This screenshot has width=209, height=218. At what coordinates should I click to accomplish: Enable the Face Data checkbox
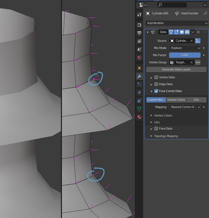156,129
